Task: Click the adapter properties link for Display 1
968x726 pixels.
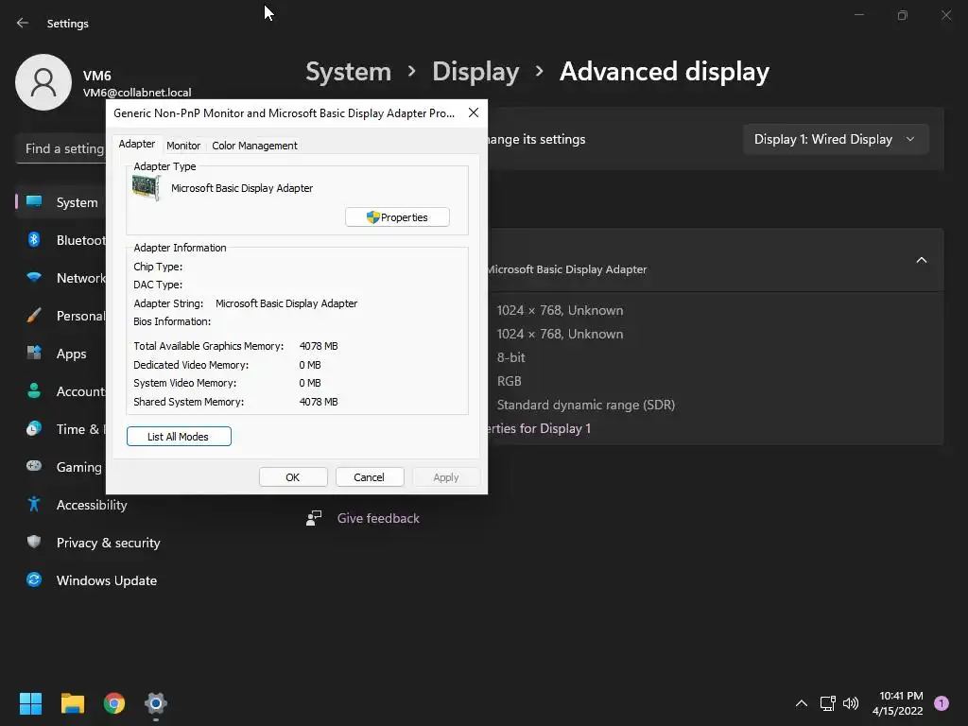Action: (x=539, y=428)
